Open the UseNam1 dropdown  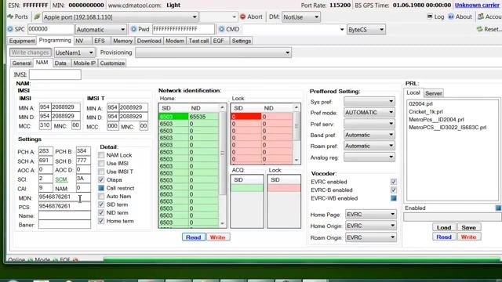click(x=74, y=52)
